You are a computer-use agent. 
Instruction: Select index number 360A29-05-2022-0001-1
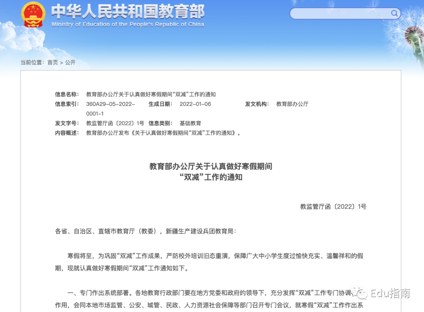pos(110,109)
